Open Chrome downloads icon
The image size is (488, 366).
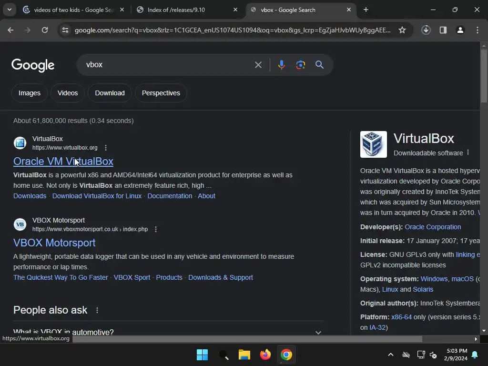(x=426, y=30)
